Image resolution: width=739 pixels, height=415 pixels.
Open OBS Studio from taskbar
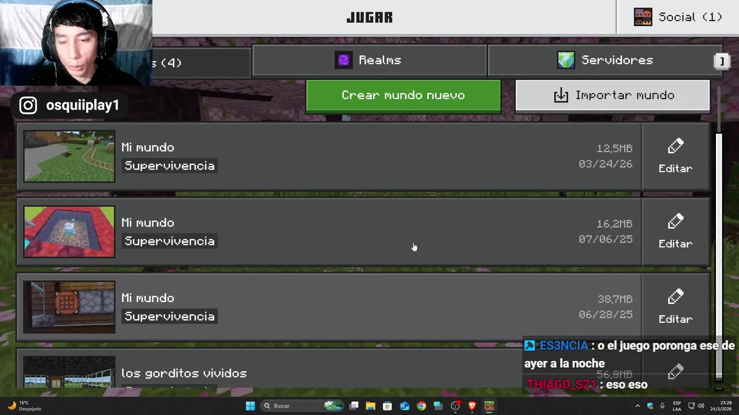click(456, 406)
